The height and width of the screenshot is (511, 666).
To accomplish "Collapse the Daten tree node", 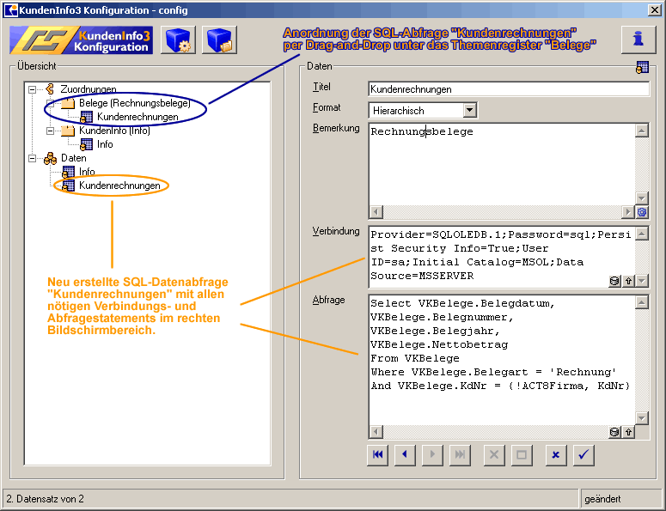I will (x=33, y=158).
